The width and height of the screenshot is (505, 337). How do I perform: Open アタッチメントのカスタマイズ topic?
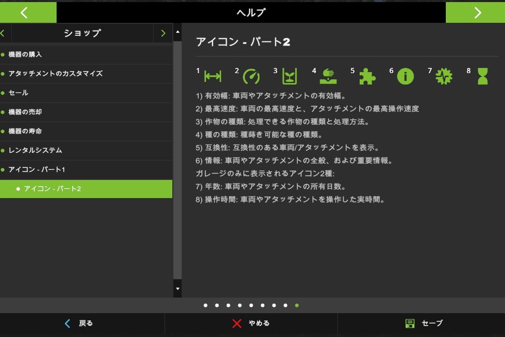[86, 74]
